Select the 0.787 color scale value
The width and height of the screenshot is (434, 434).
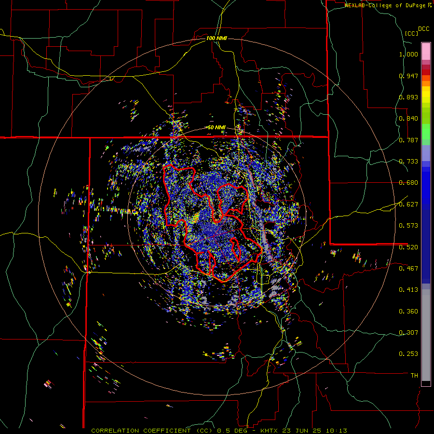[408, 140]
